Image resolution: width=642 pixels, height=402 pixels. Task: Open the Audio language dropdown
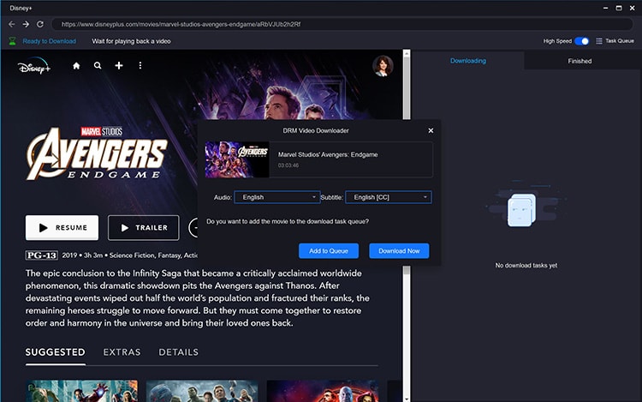(x=277, y=197)
